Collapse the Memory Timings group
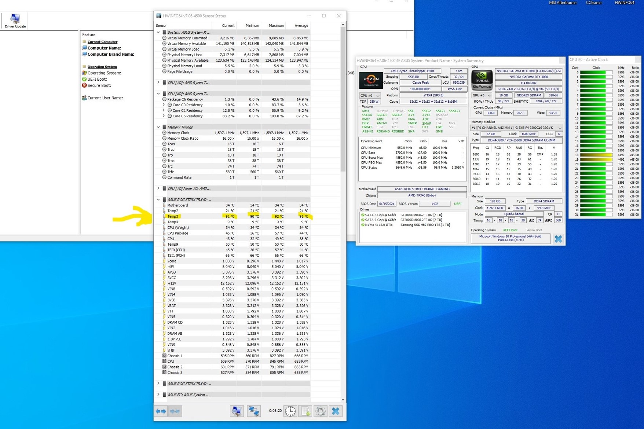 pos(158,127)
